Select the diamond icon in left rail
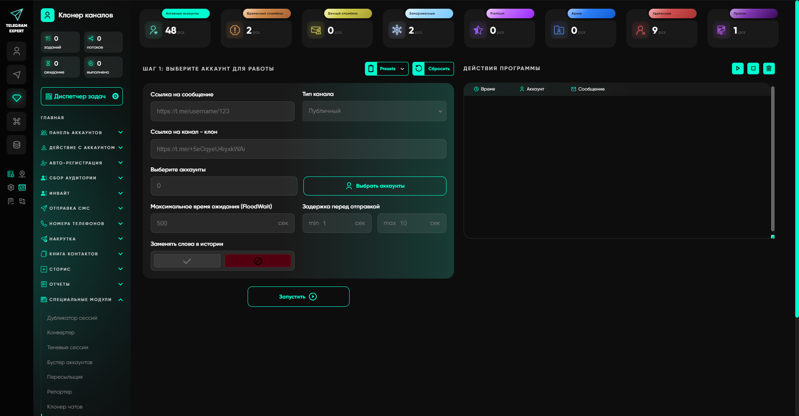Screen dimensions: 799x416 [17, 98]
